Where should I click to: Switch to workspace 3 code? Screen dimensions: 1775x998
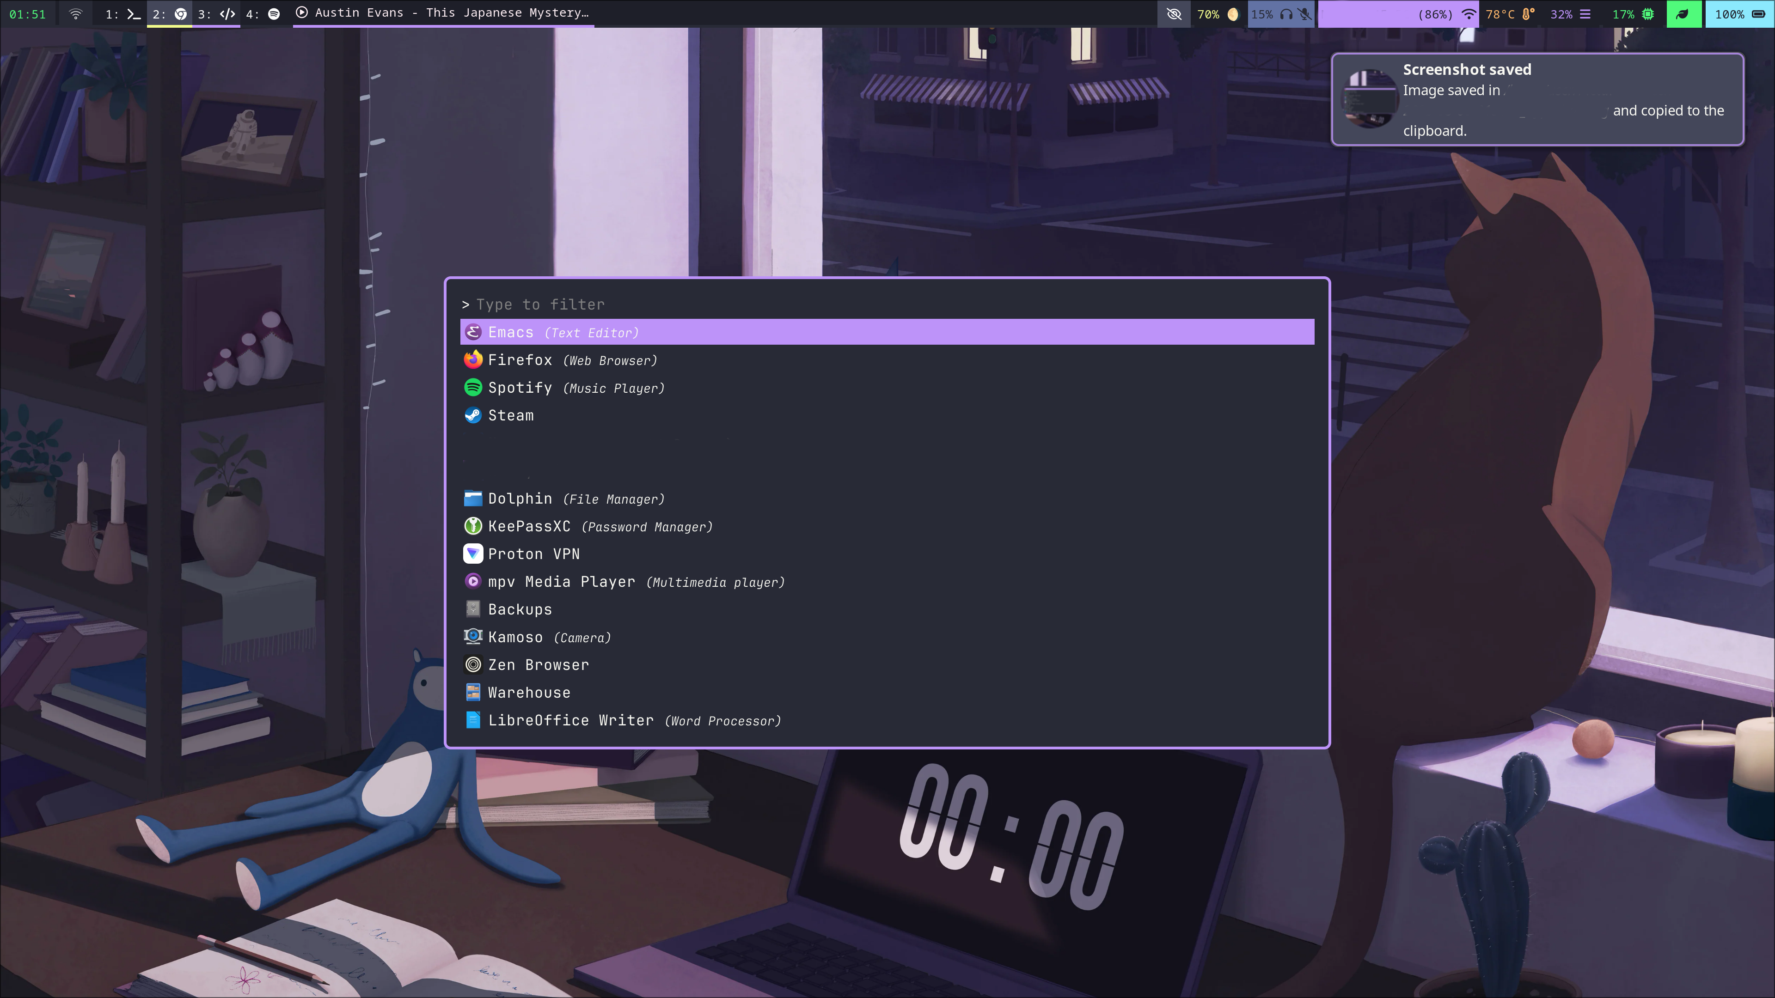tap(216, 14)
